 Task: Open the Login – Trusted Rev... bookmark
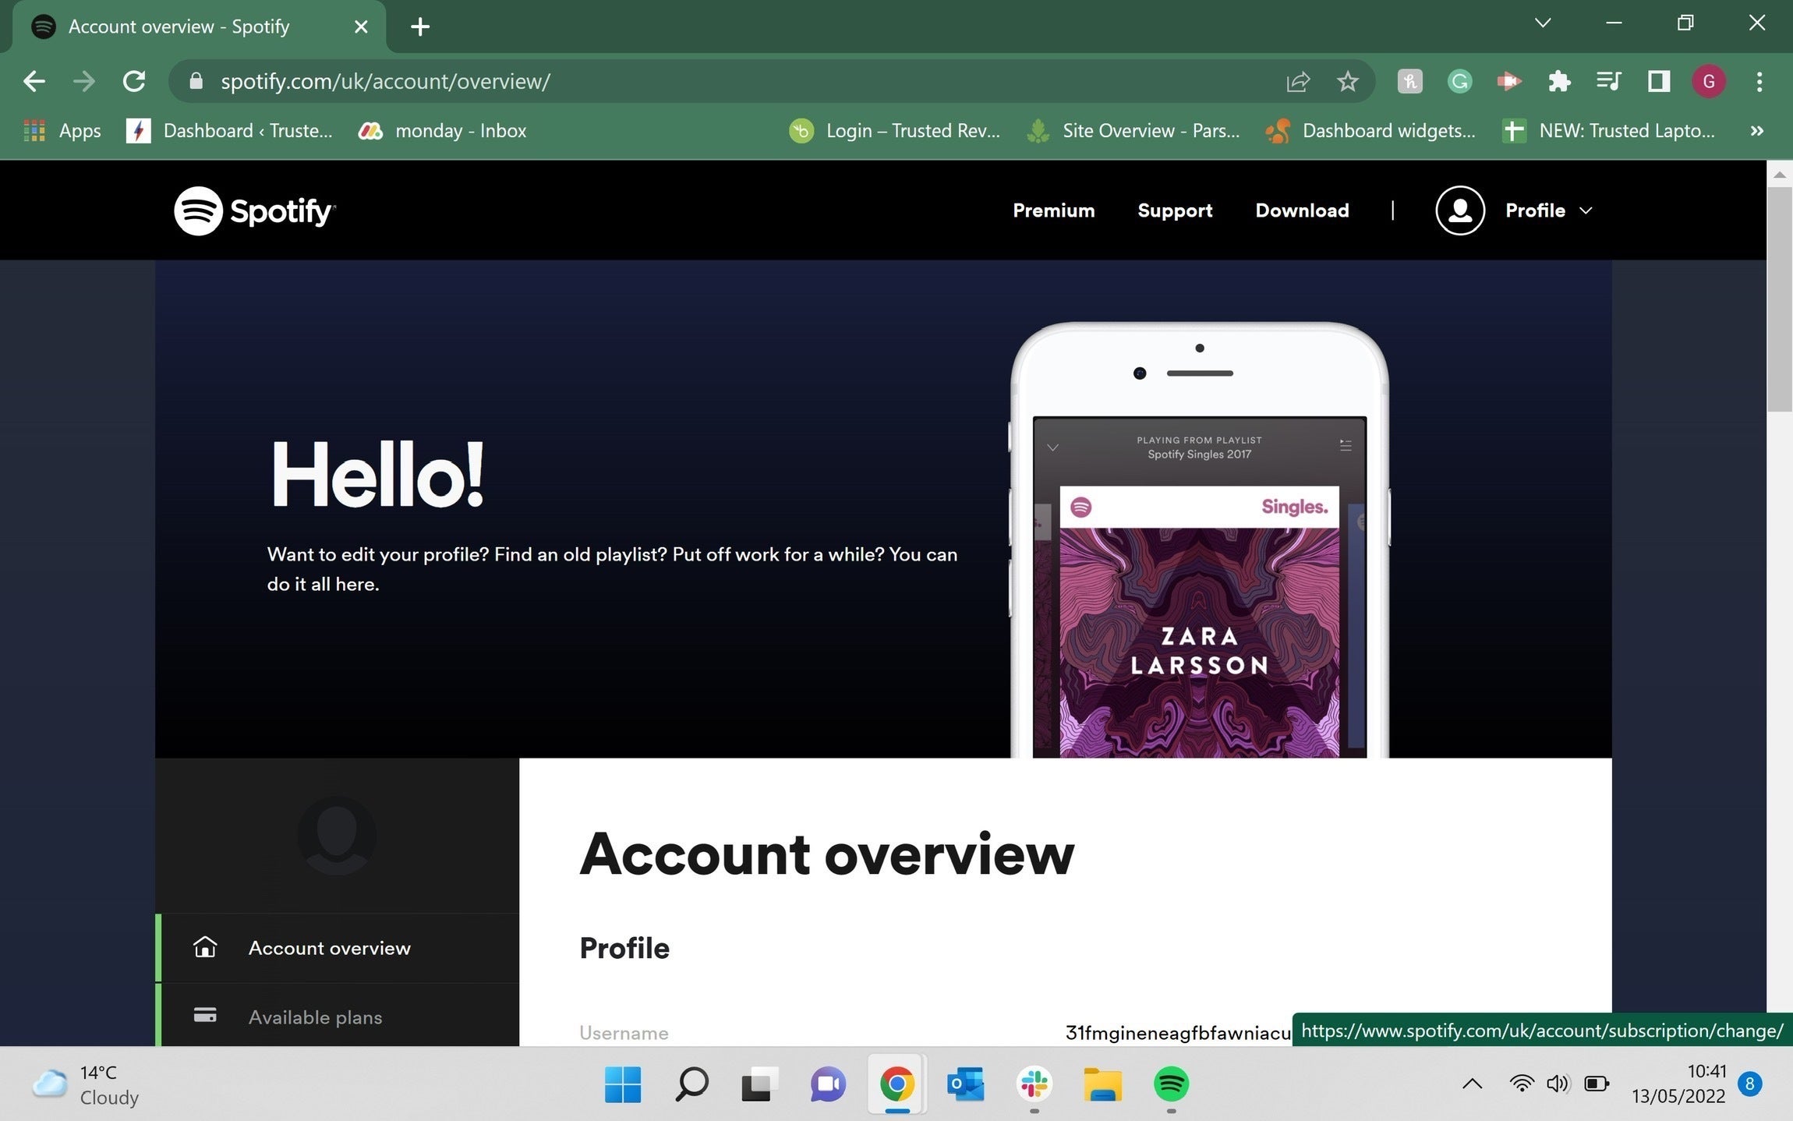coord(895,131)
